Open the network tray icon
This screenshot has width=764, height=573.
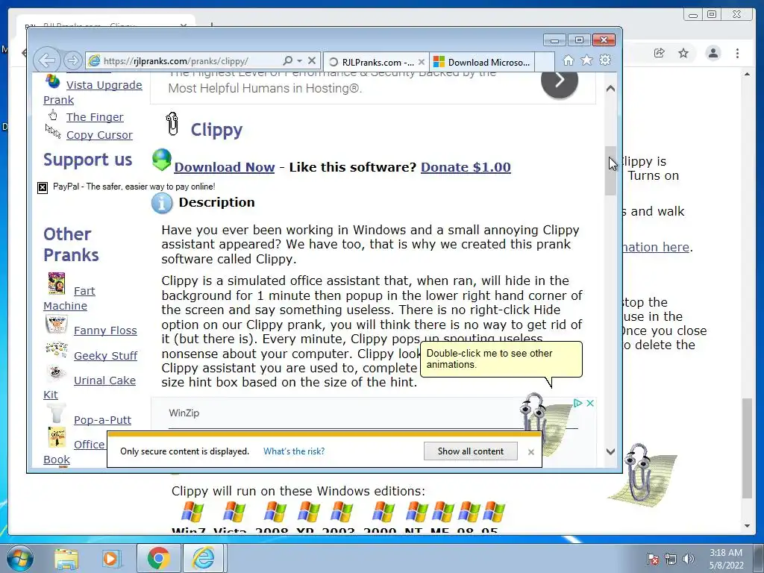(671, 559)
